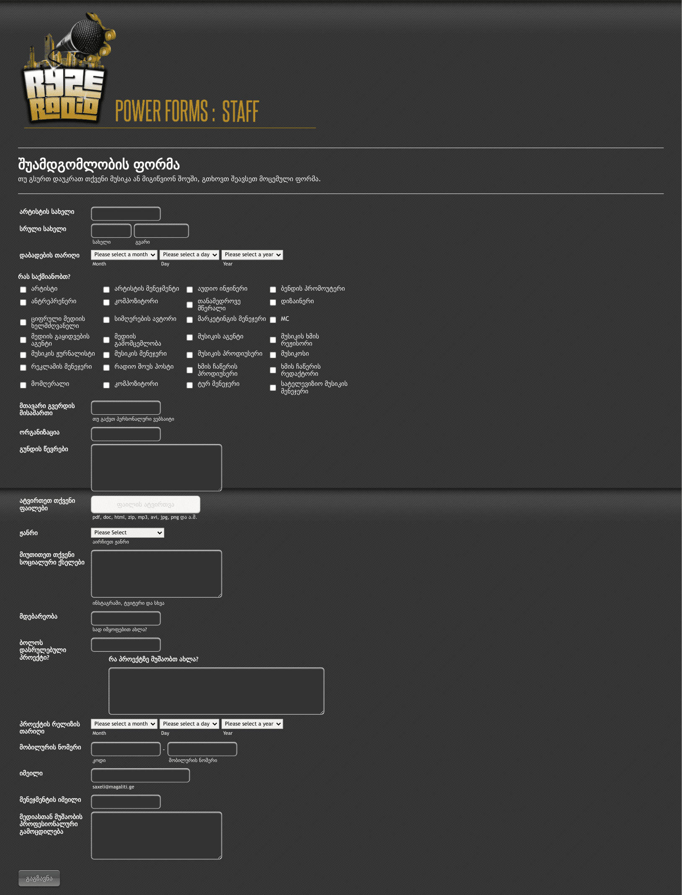The image size is (682, 895).
Task: Click the ბოლოს დასრულებული პროექტი field
Action: pos(126,645)
